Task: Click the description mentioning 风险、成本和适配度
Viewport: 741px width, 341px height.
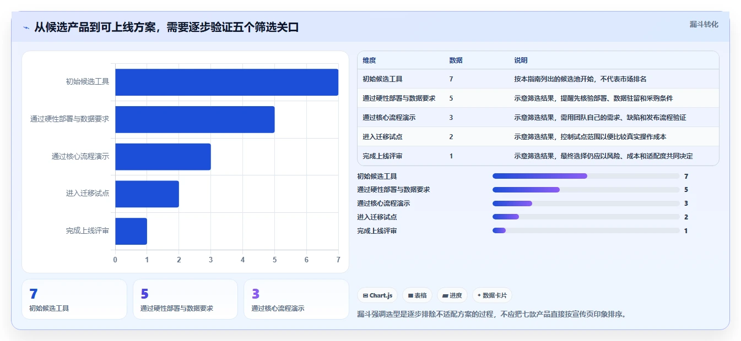Action: [x=603, y=156]
